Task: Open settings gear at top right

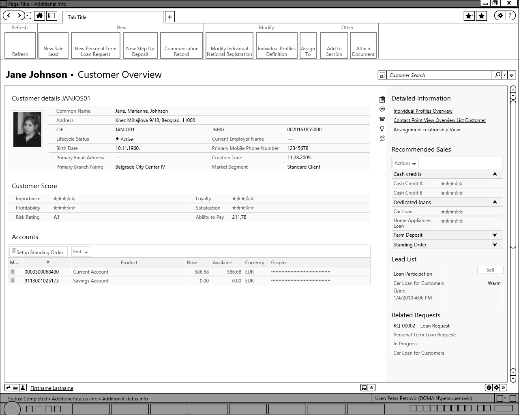Action: (x=500, y=15)
